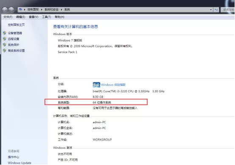Click the 安装内存(RAM) label
Image resolution: width=235 pixels, height=165 pixels.
[68, 97]
